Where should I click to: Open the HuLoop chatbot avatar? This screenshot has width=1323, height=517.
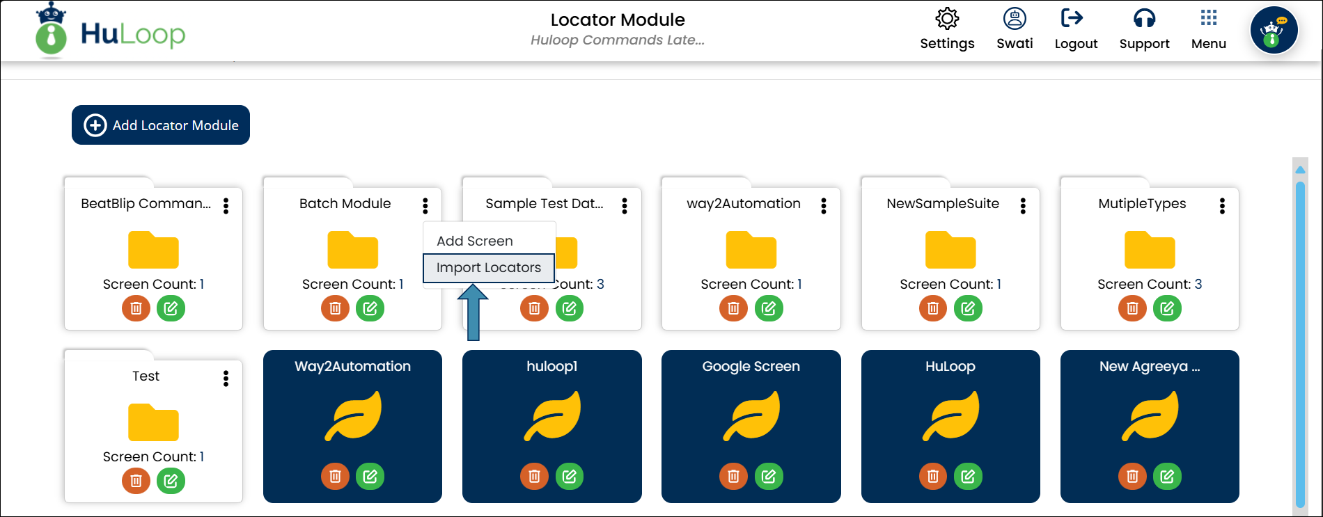tap(1274, 31)
